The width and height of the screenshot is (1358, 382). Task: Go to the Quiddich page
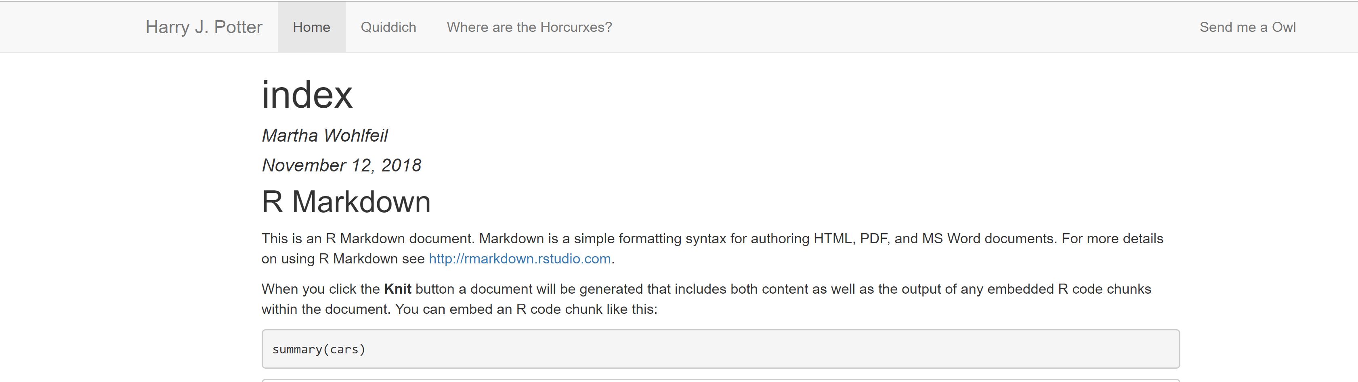coord(388,27)
